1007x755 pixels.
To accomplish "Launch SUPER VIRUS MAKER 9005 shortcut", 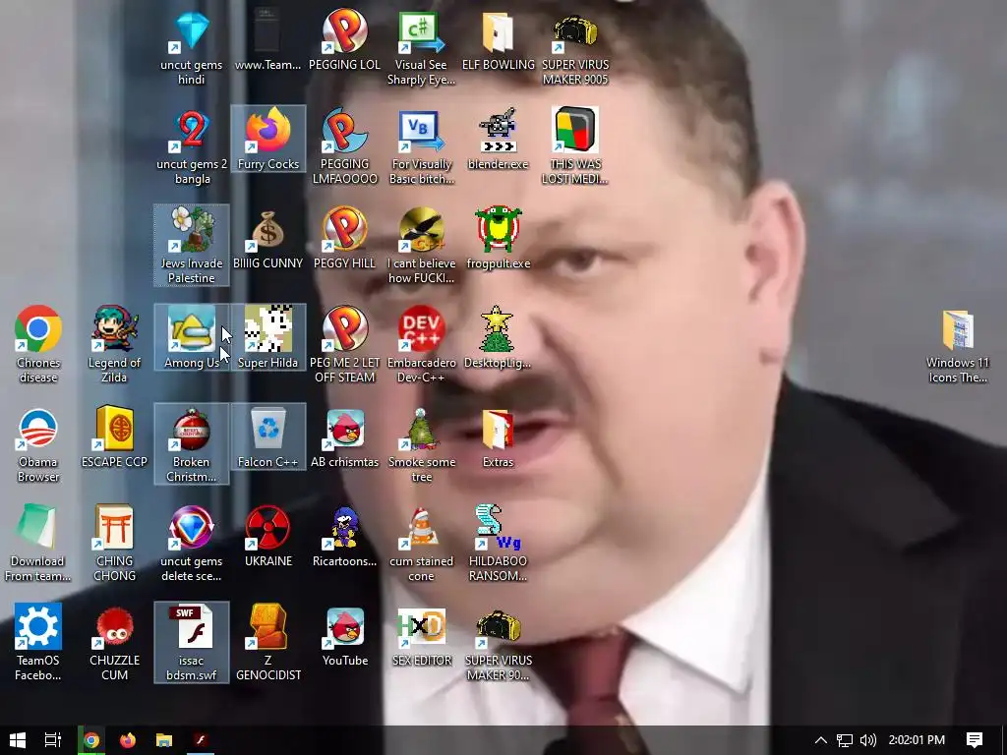I will pyautogui.click(x=575, y=48).
